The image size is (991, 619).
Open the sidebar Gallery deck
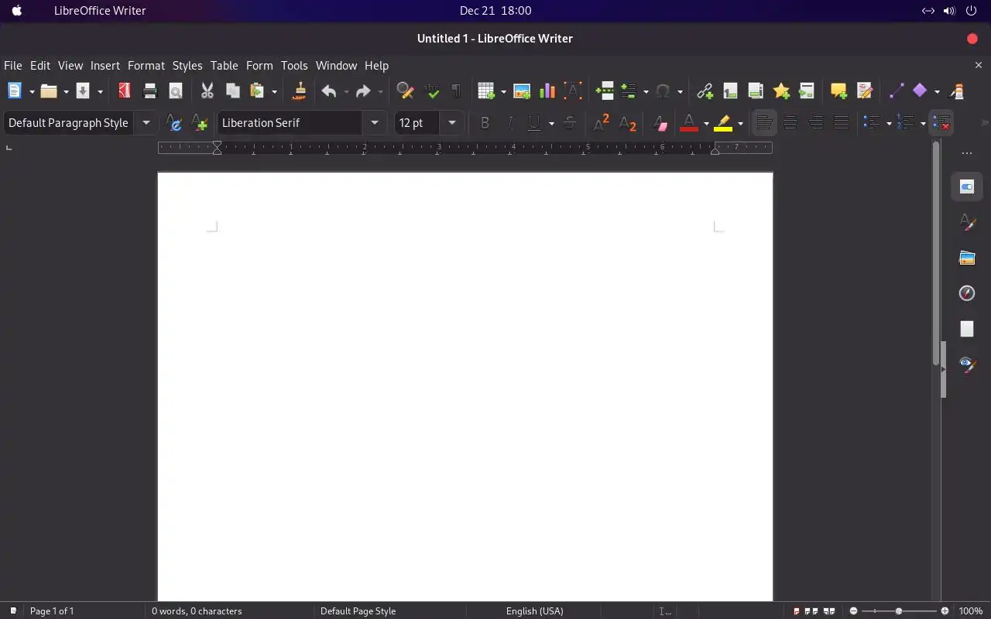967,258
